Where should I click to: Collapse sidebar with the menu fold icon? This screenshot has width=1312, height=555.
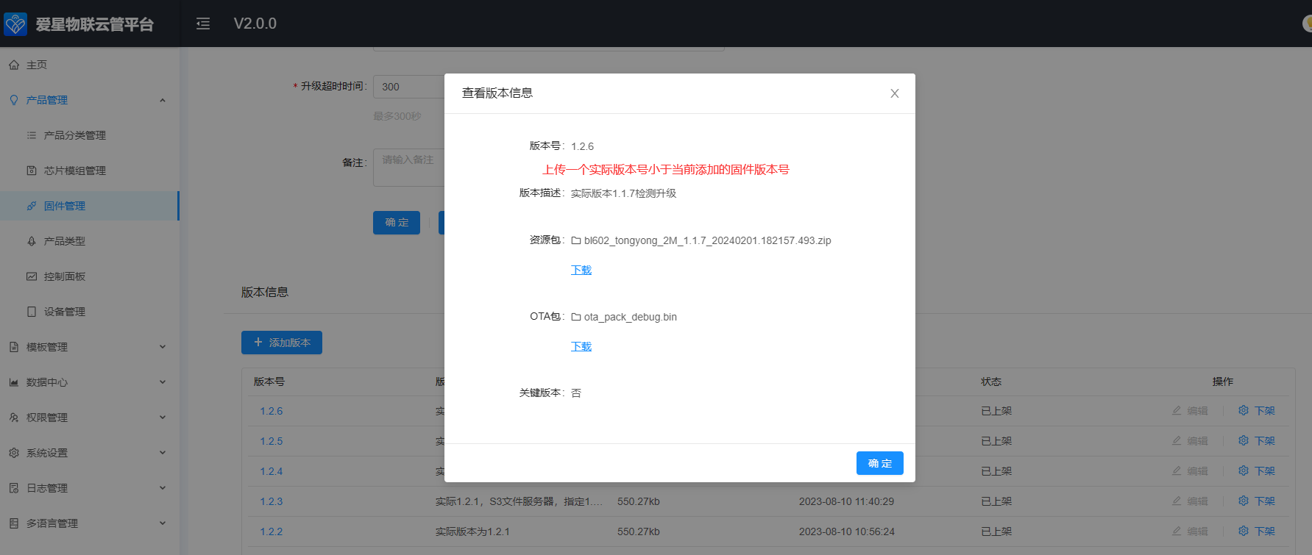point(203,24)
